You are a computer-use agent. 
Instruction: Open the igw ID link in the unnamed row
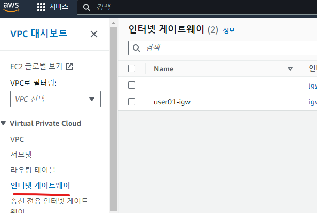point(313,86)
